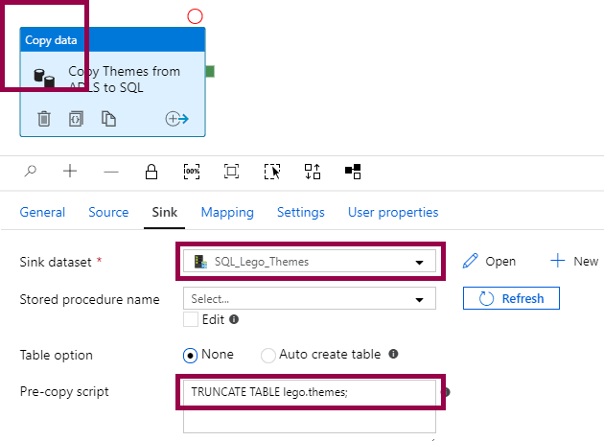Delete the Copy data activity with trash icon

[44, 119]
